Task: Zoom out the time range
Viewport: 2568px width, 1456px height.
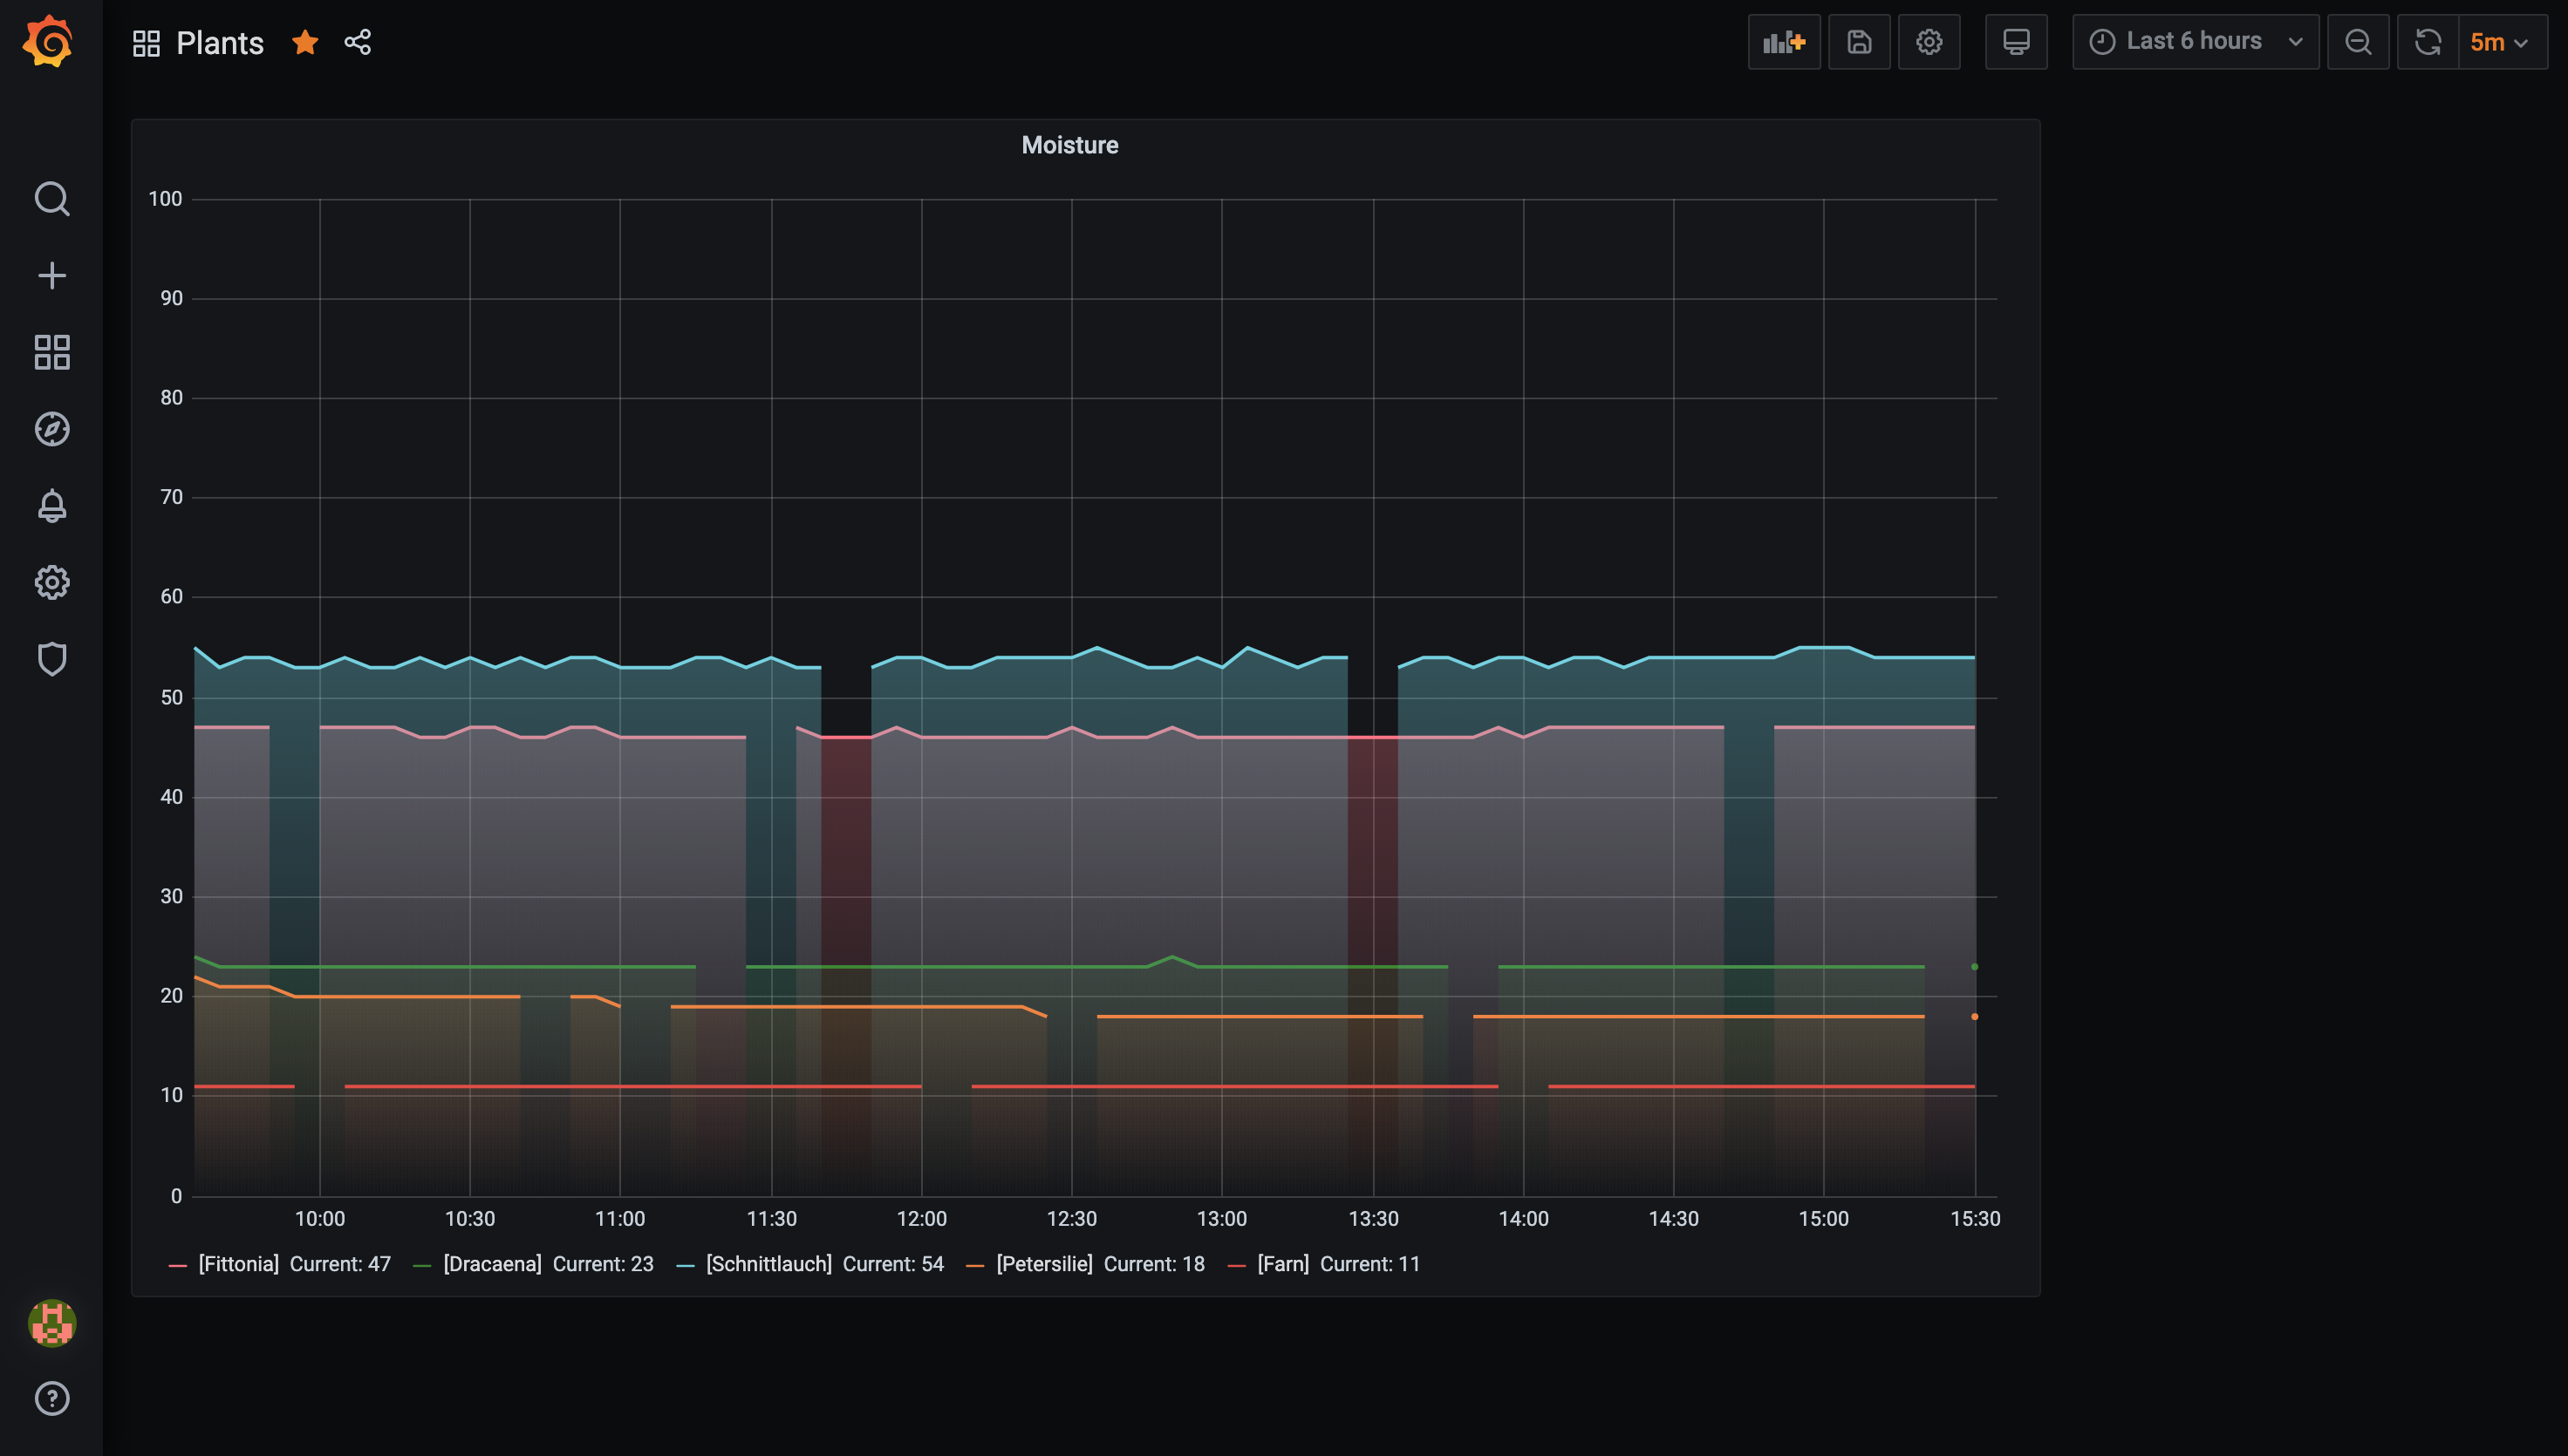Action: click(x=2357, y=42)
